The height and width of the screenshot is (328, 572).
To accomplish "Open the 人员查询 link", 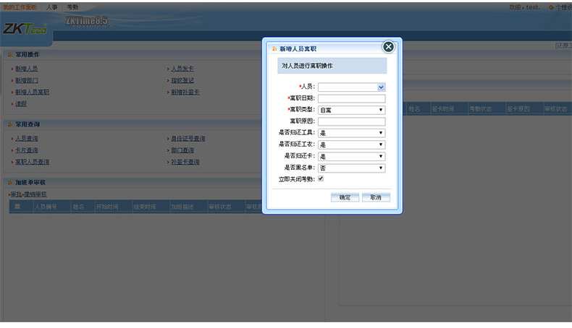I will pos(27,138).
